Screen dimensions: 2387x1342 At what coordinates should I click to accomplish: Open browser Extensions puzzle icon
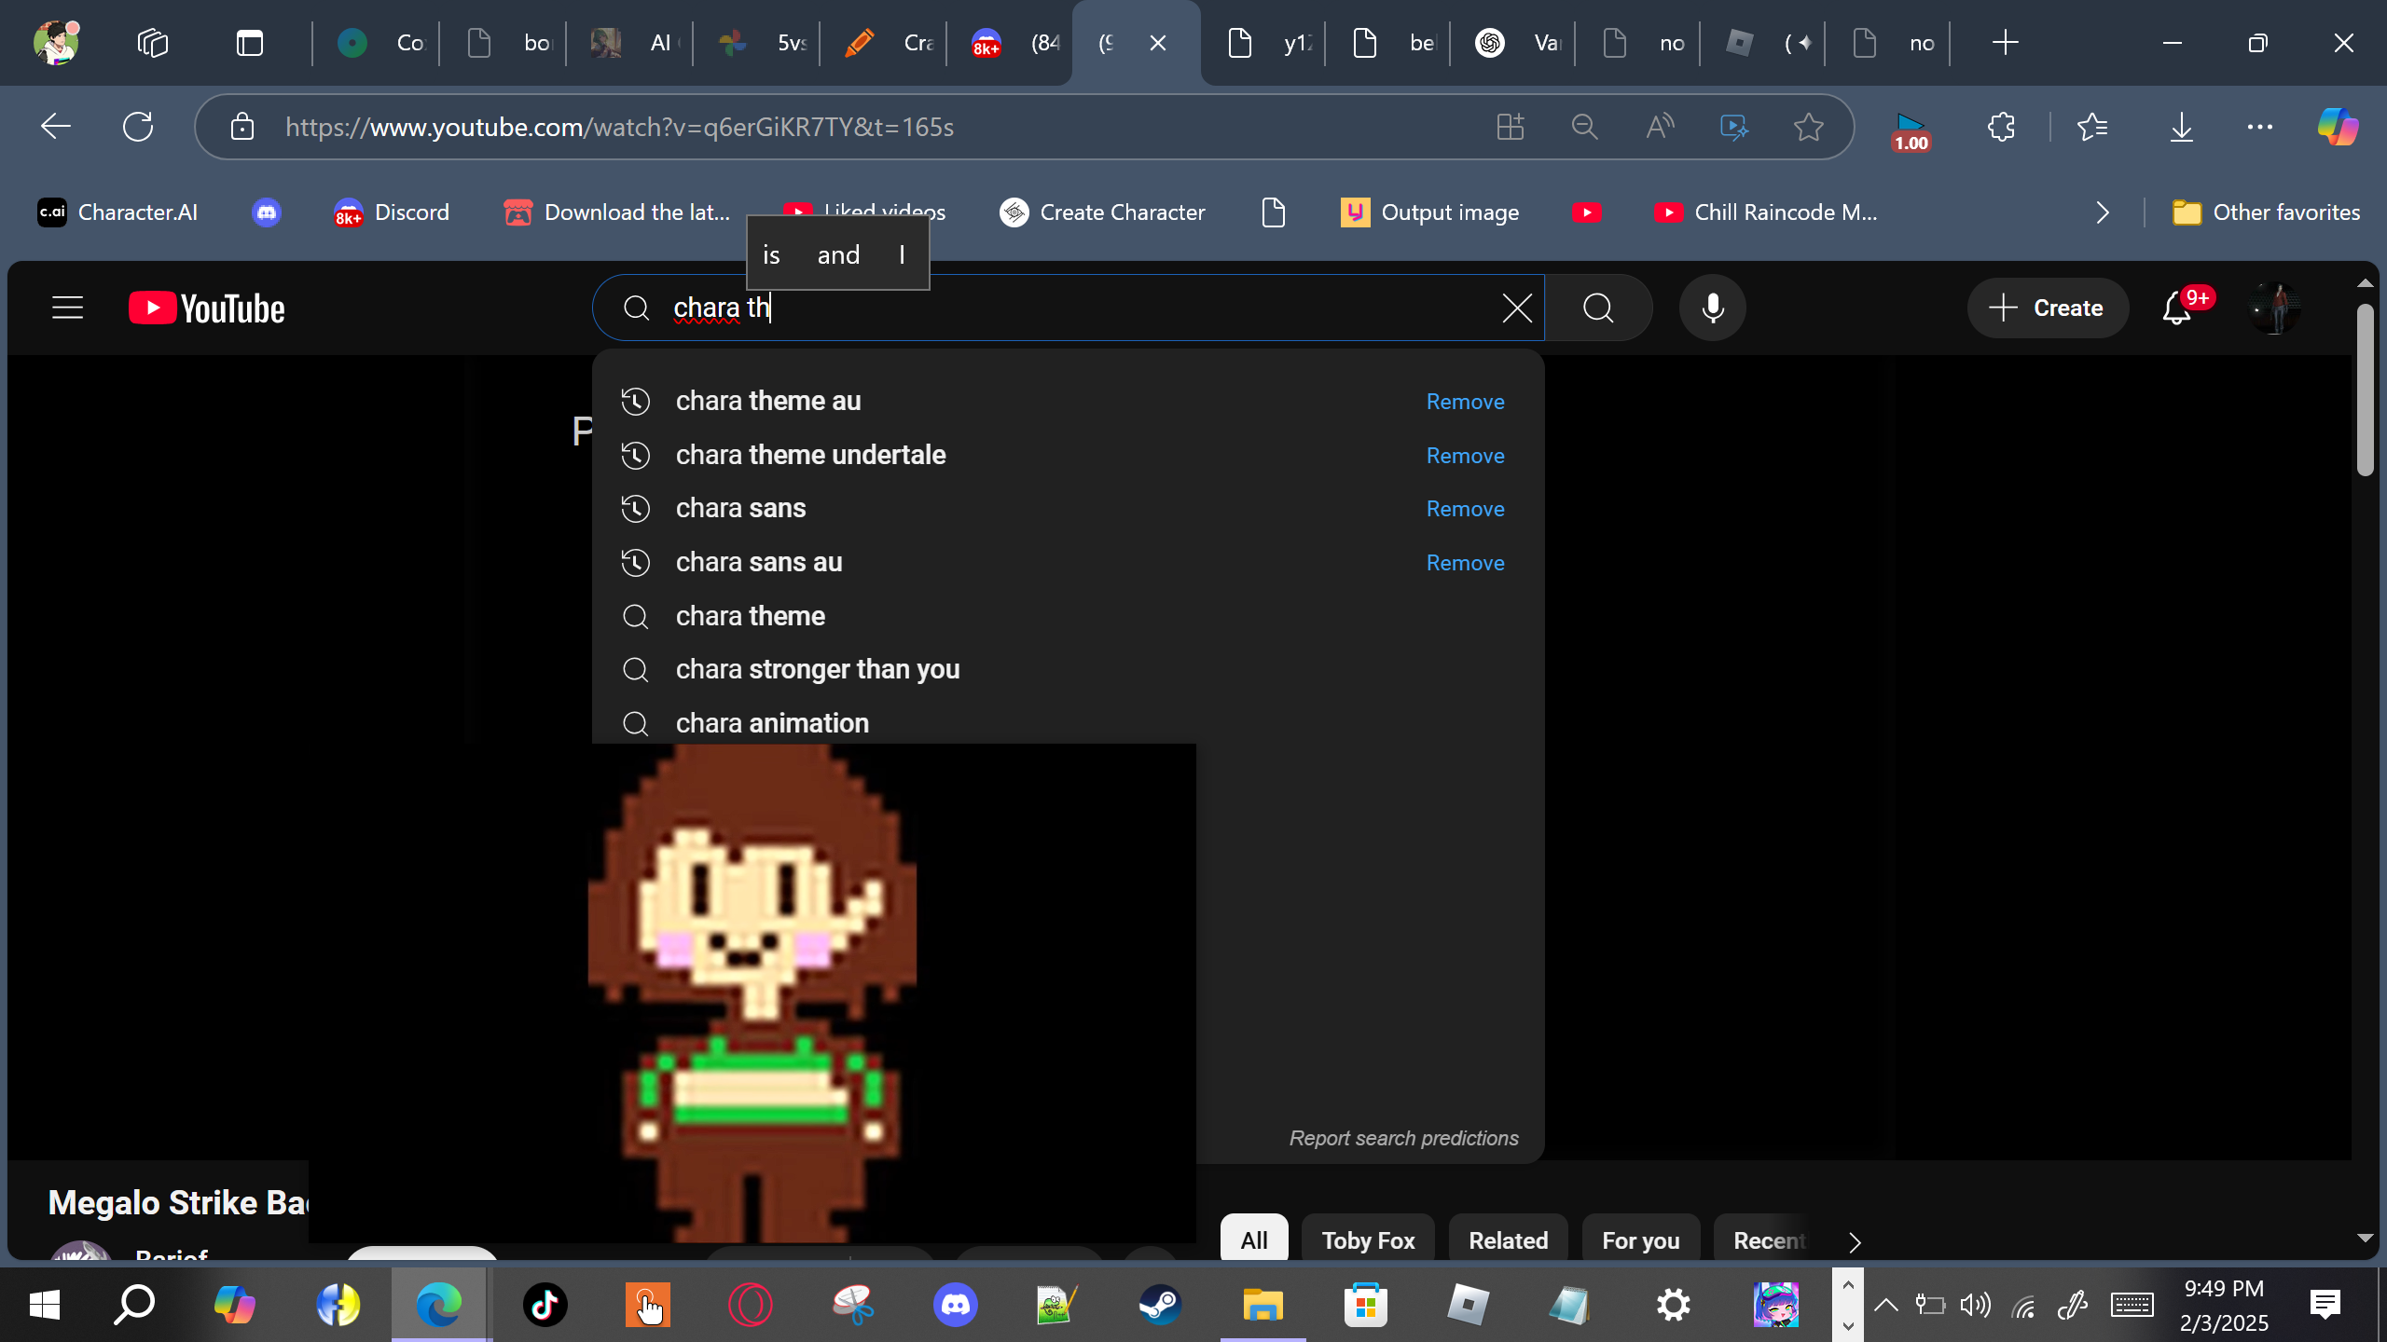[x=2001, y=127]
